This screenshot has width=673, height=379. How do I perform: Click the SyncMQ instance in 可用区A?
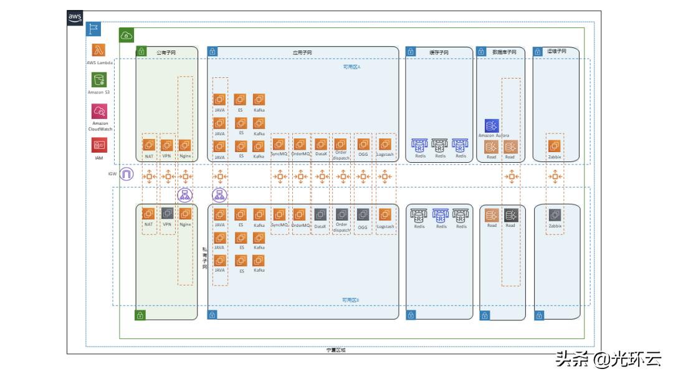(x=279, y=144)
